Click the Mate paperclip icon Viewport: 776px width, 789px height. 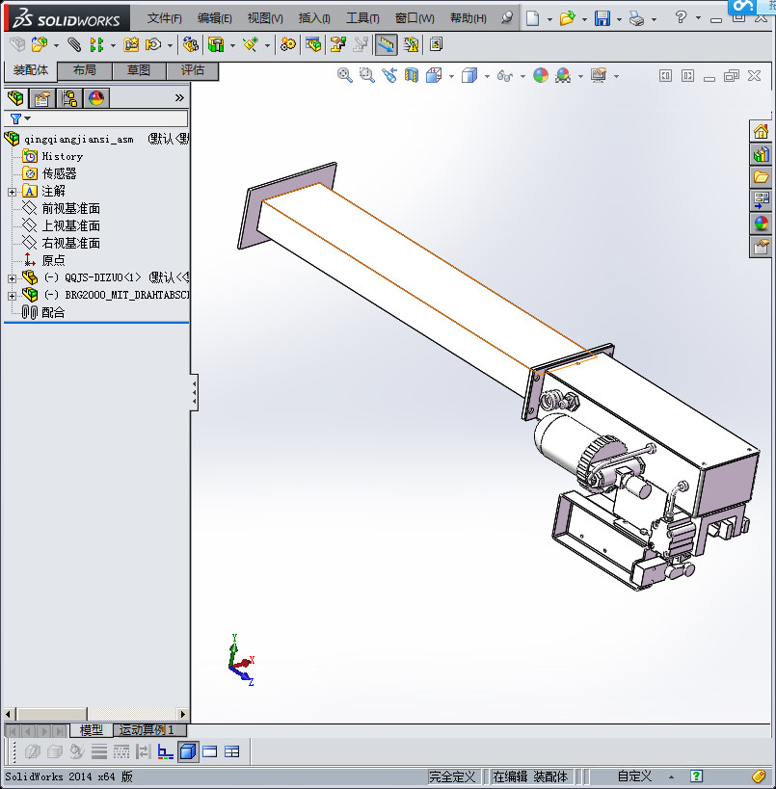click(x=74, y=44)
